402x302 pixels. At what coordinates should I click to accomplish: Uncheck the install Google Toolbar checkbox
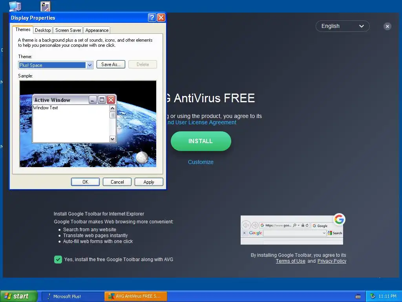click(58, 260)
